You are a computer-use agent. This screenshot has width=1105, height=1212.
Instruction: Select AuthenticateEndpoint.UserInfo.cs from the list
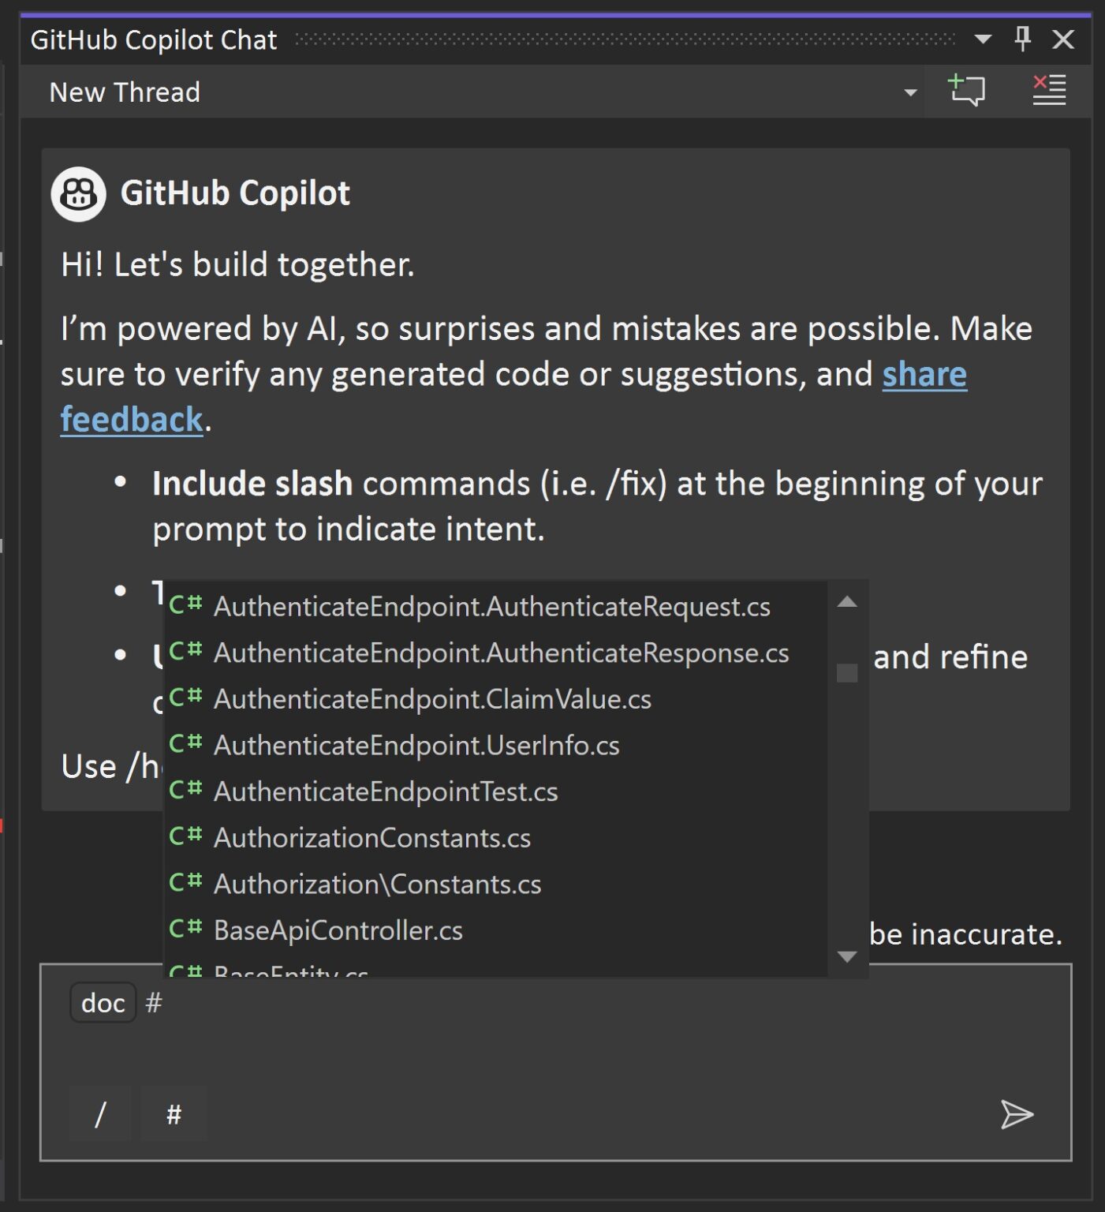click(x=416, y=745)
